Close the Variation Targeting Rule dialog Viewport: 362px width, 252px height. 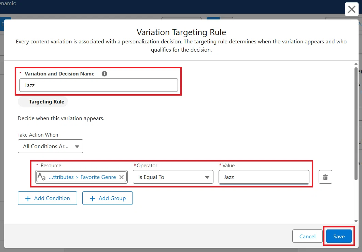point(352,9)
